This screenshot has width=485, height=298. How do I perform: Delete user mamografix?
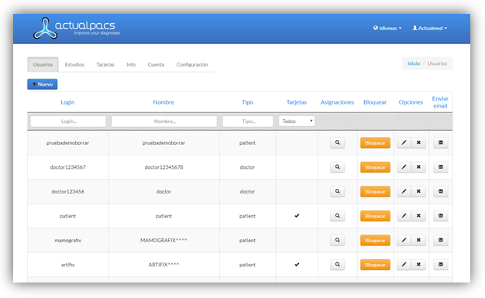[418, 240]
